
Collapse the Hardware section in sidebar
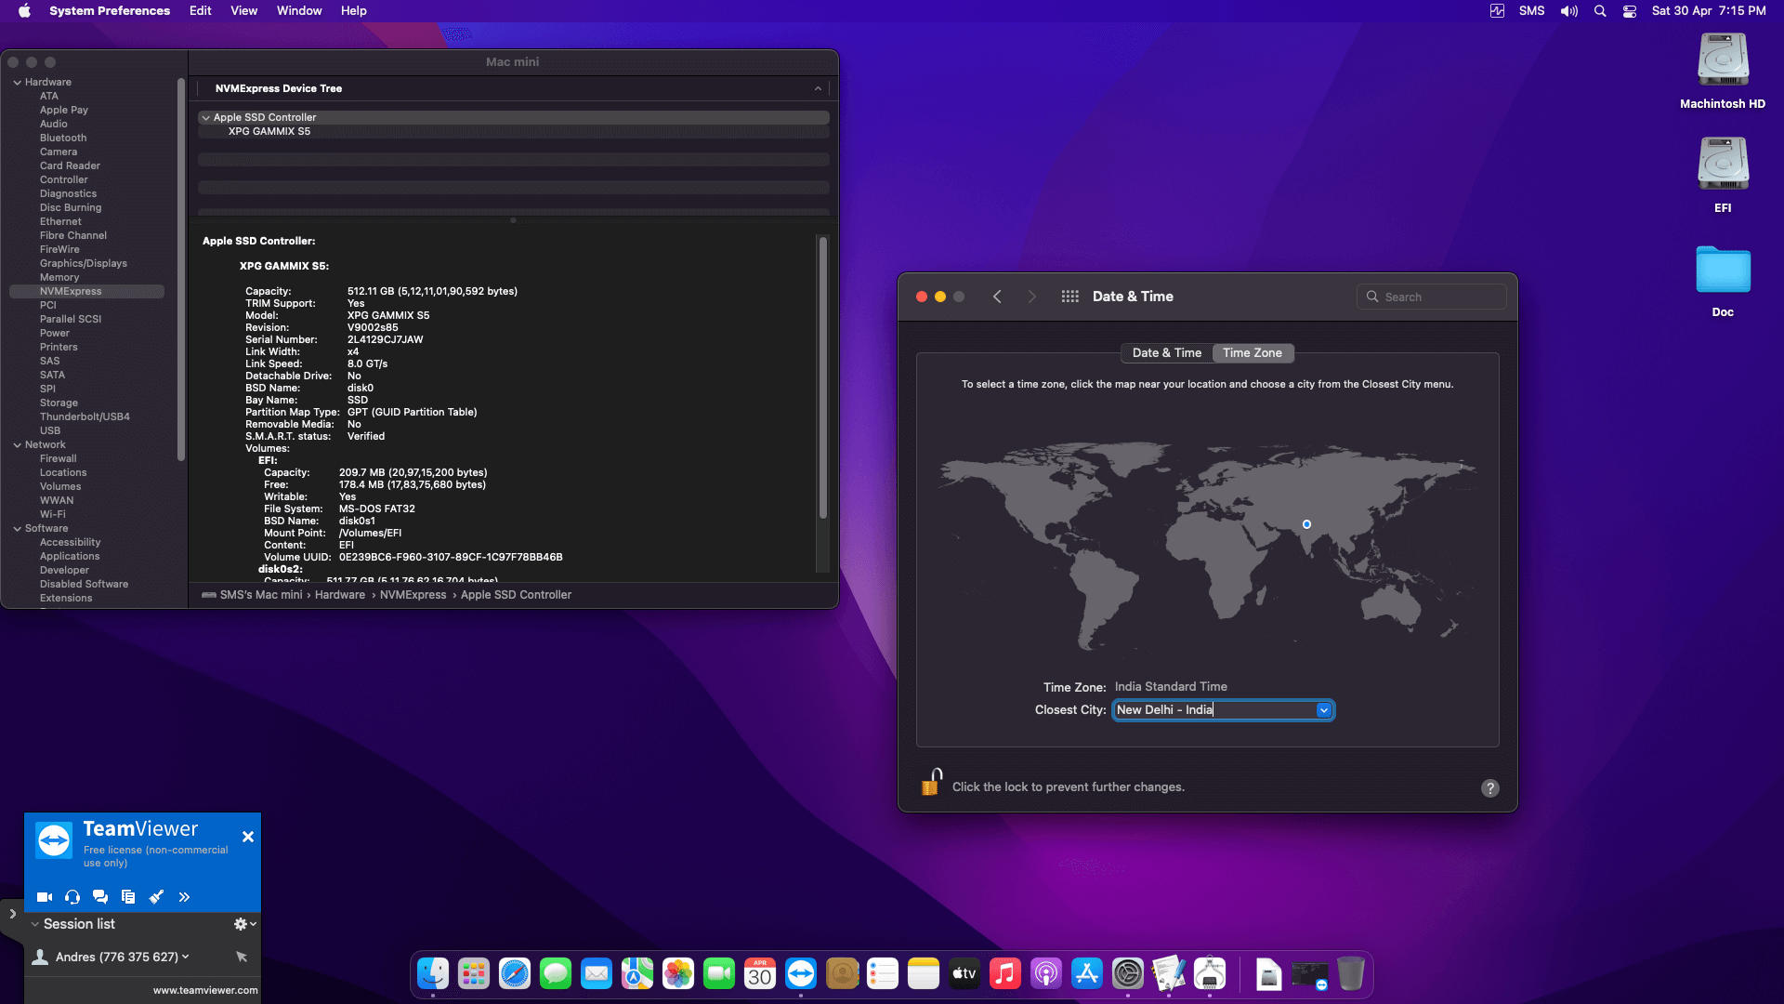click(x=17, y=83)
